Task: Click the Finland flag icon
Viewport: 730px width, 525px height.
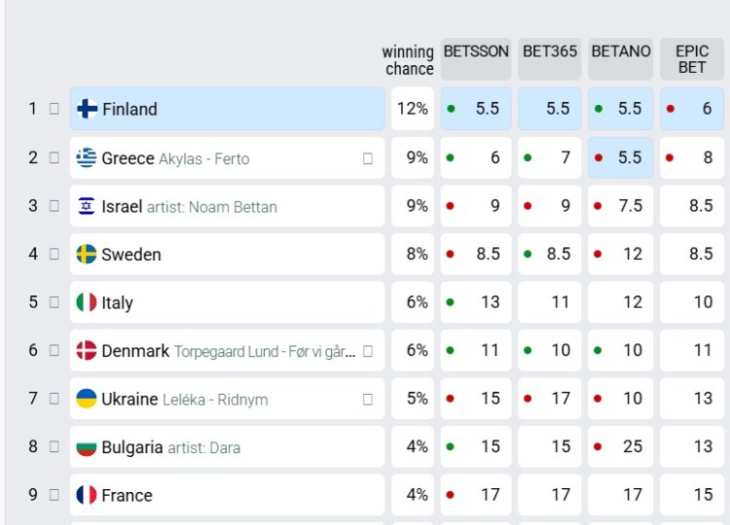Action: coord(87,109)
